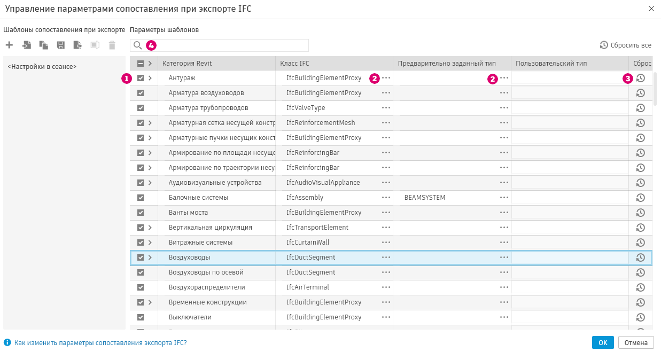Click the save template floppy icon
This screenshot has height=352, width=661.
(x=60, y=45)
